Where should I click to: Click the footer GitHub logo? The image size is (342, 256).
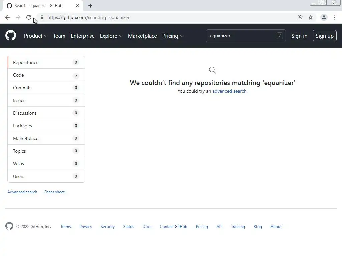coord(9,226)
